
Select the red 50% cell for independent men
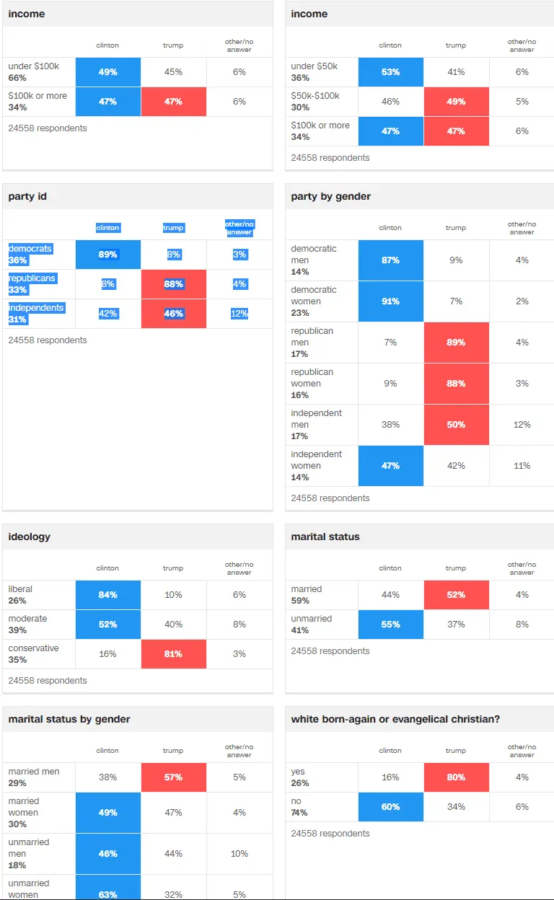click(x=456, y=425)
